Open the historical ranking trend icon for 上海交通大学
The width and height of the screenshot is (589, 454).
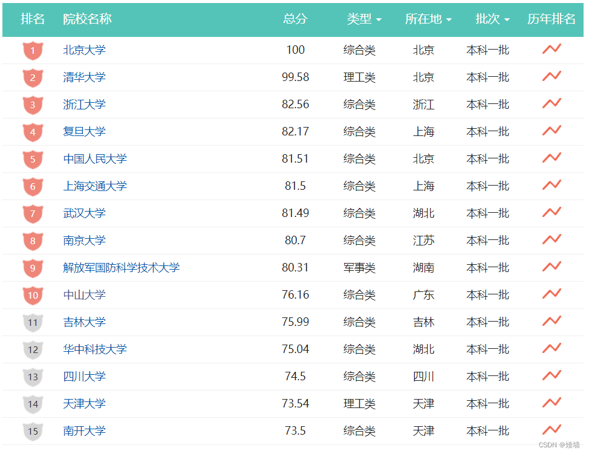[552, 185]
